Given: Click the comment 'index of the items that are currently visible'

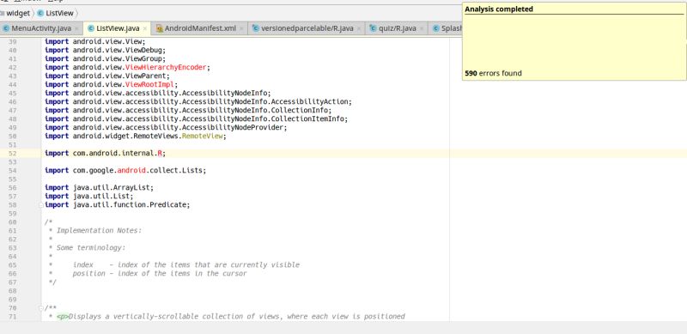Looking at the screenshot, I should 209,264.
